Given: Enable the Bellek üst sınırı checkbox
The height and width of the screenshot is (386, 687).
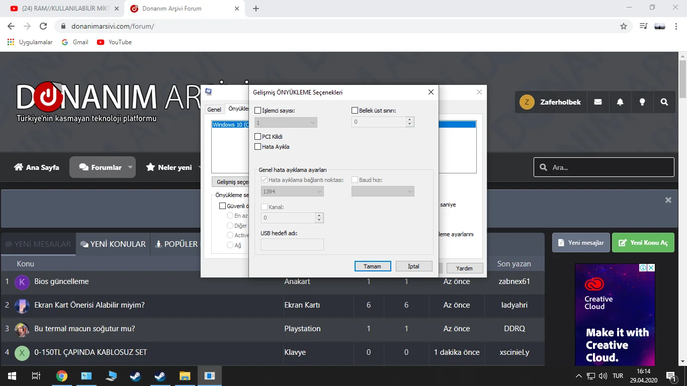Looking at the screenshot, I should [x=355, y=111].
